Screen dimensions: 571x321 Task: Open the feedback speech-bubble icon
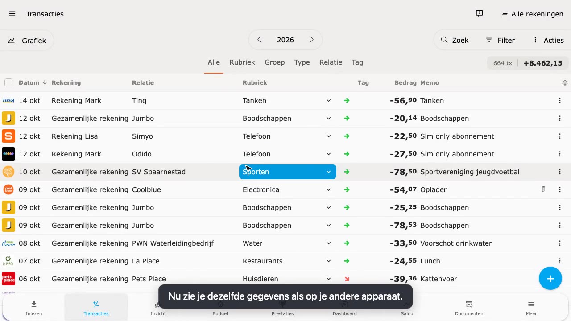click(x=480, y=14)
